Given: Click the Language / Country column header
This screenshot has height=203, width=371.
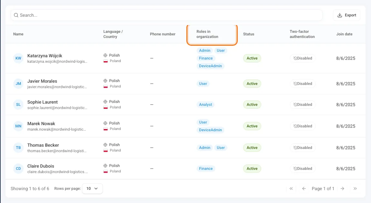Looking at the screenshot, I should 113,34.
